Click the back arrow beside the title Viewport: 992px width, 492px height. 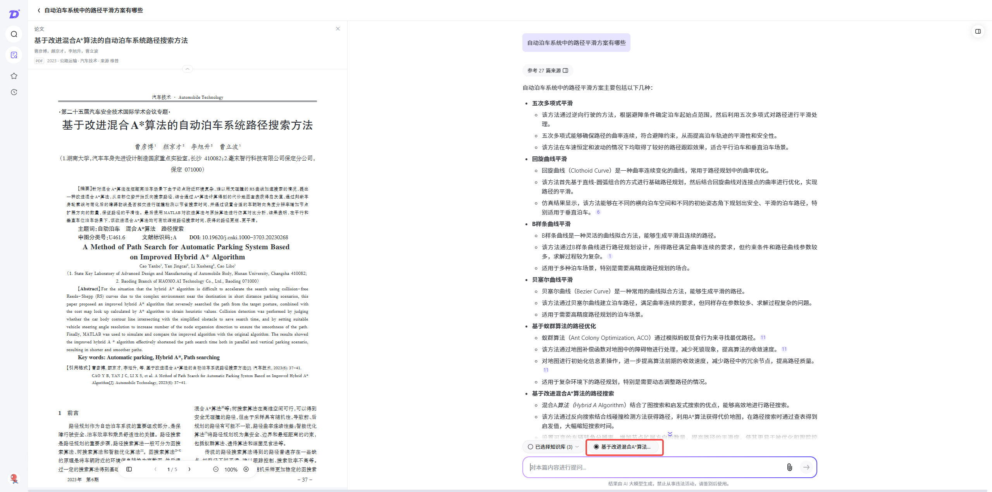39,10
